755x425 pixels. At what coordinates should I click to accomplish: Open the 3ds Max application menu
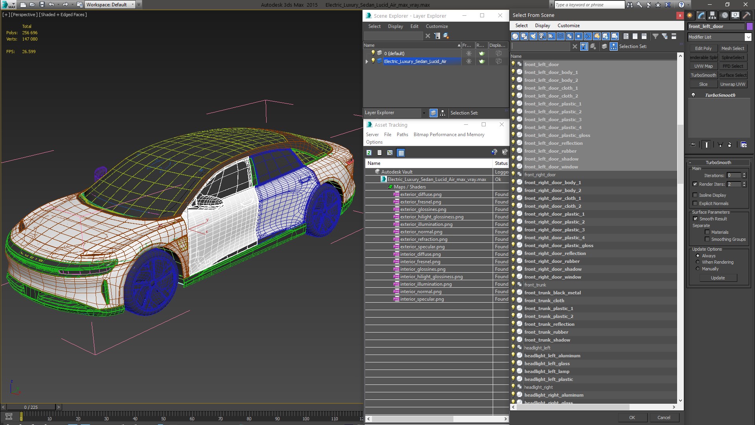(x=8, y=5)
